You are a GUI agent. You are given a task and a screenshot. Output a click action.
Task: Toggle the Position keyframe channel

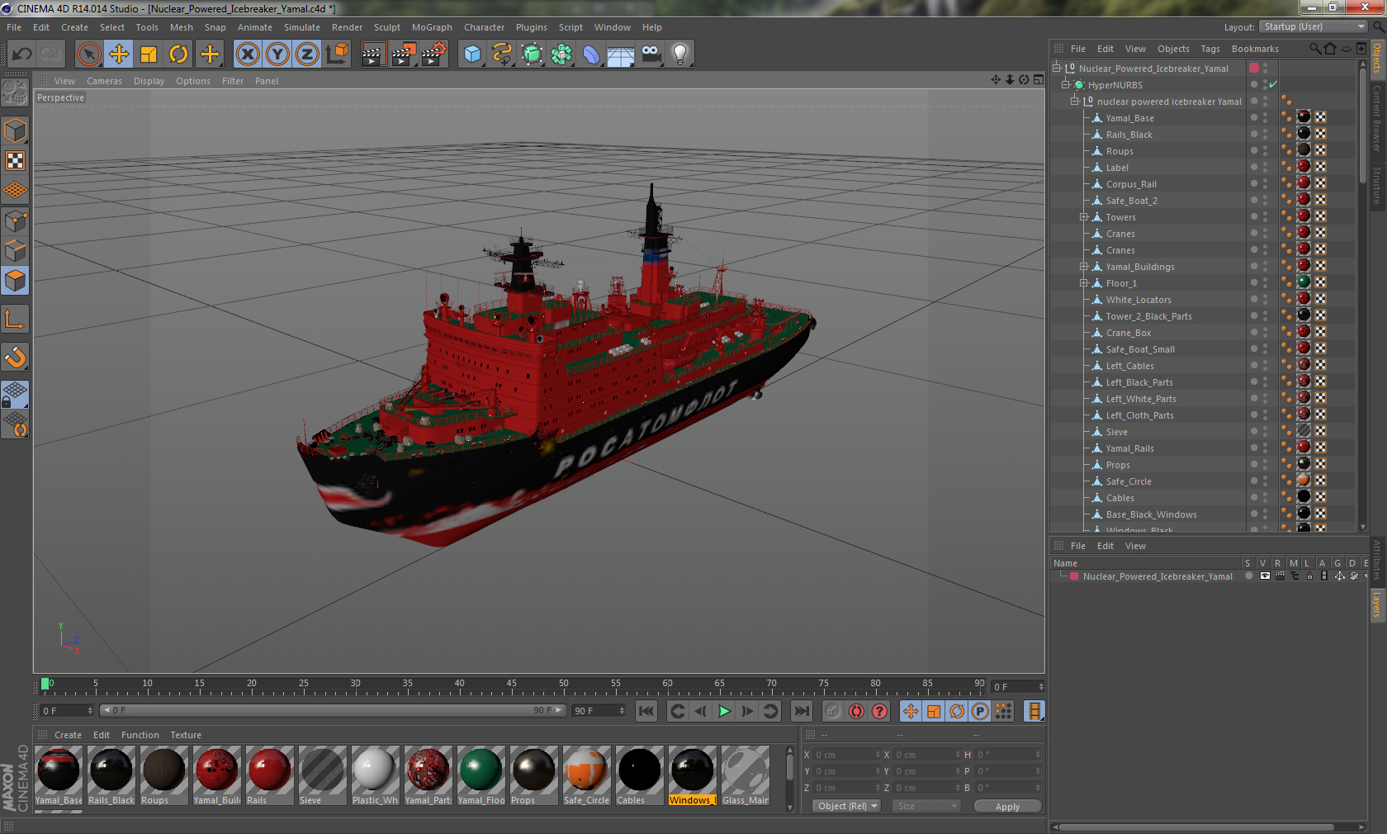click(x=911, y=711)
